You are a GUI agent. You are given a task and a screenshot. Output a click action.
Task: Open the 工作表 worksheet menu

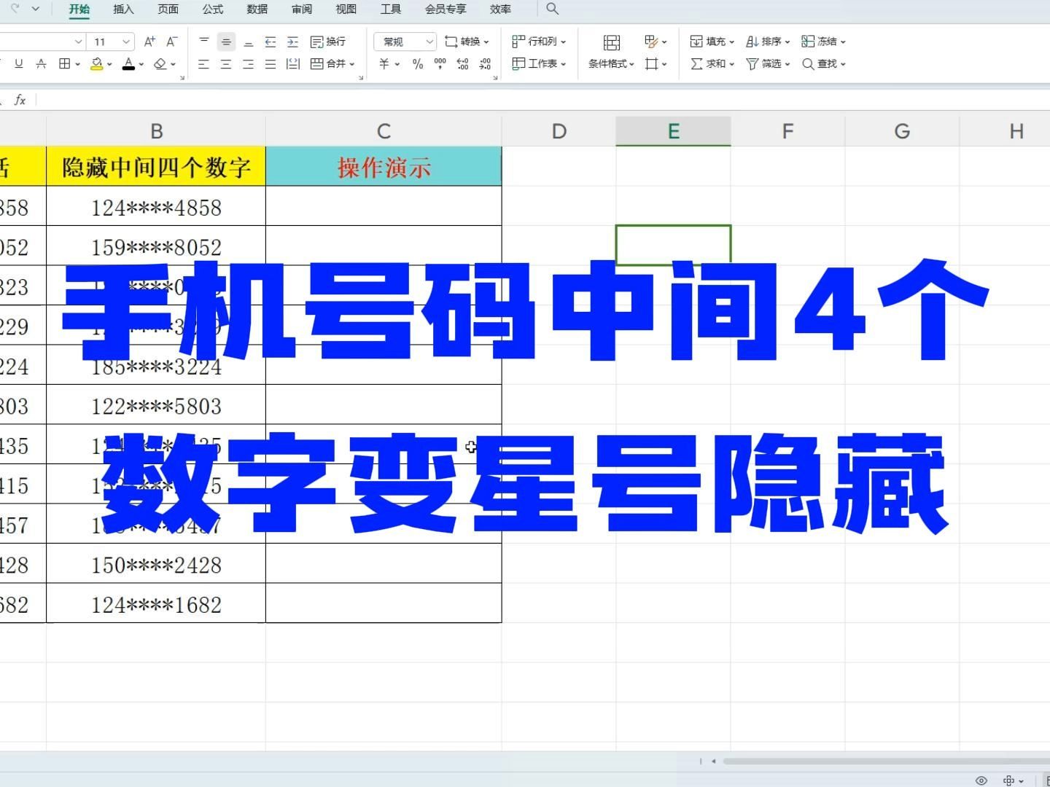pyautogui.click(x=539, y=64)
